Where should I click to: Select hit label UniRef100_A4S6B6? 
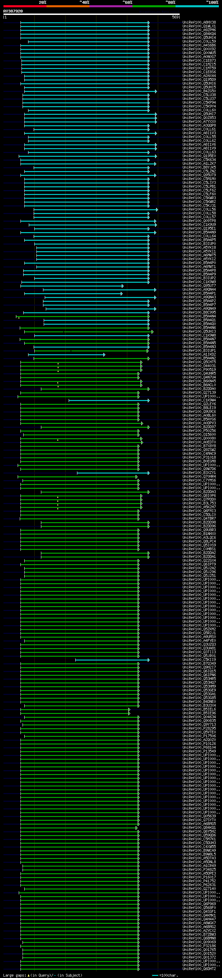(199, 45)
